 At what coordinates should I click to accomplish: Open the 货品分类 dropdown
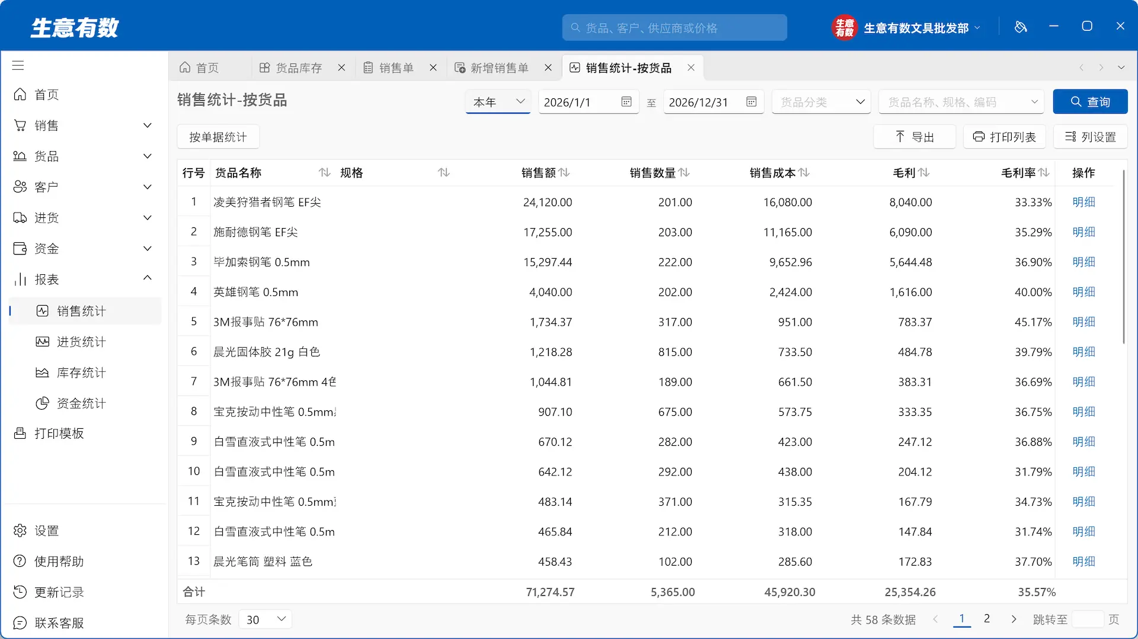(x=821, y=102)
